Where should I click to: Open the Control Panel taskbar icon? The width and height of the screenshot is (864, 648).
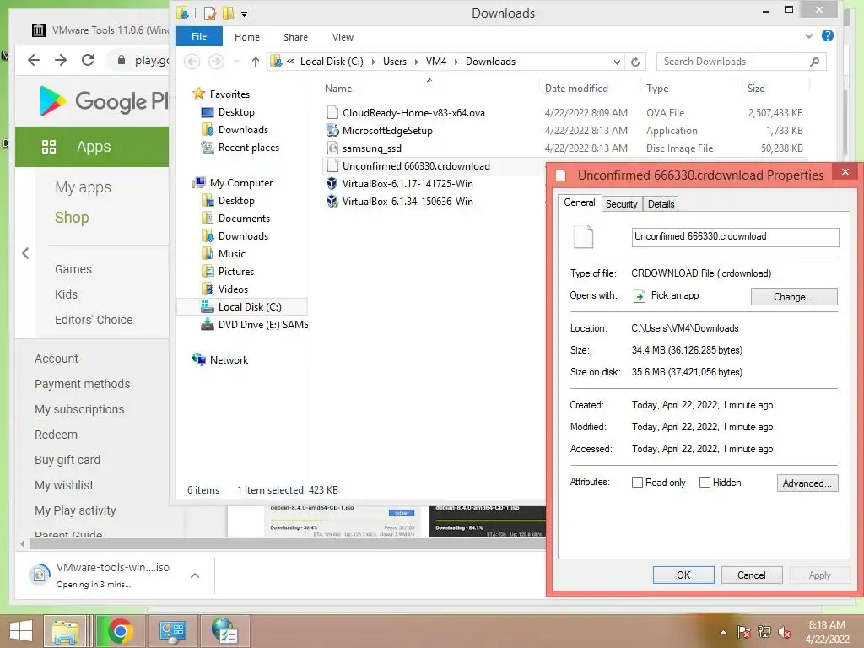coord(172,631)
